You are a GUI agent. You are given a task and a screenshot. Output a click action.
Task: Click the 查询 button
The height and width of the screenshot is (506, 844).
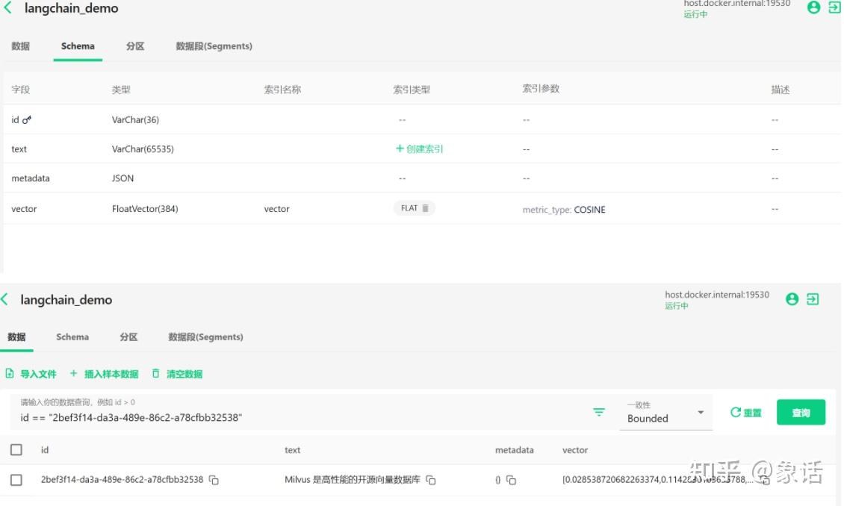801,412
